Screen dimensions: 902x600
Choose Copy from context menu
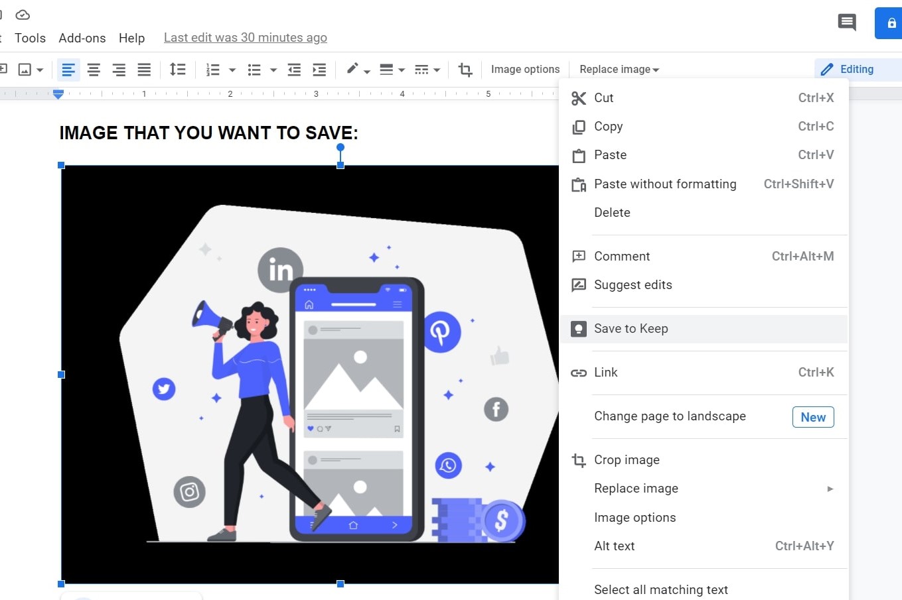point(704,126)
